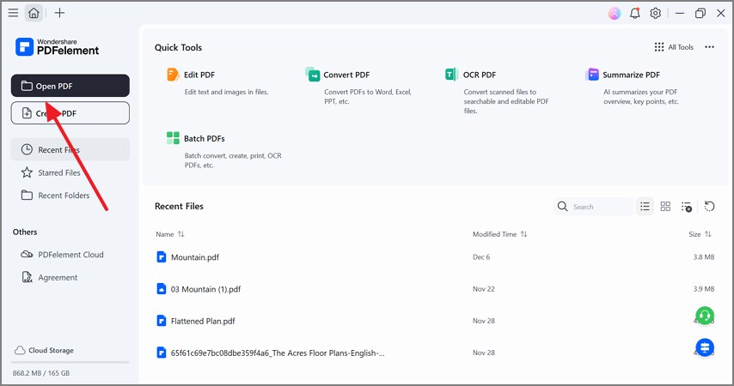734x386 pixels.
Task: Click the Create PDF button
Action: point(70,113)
